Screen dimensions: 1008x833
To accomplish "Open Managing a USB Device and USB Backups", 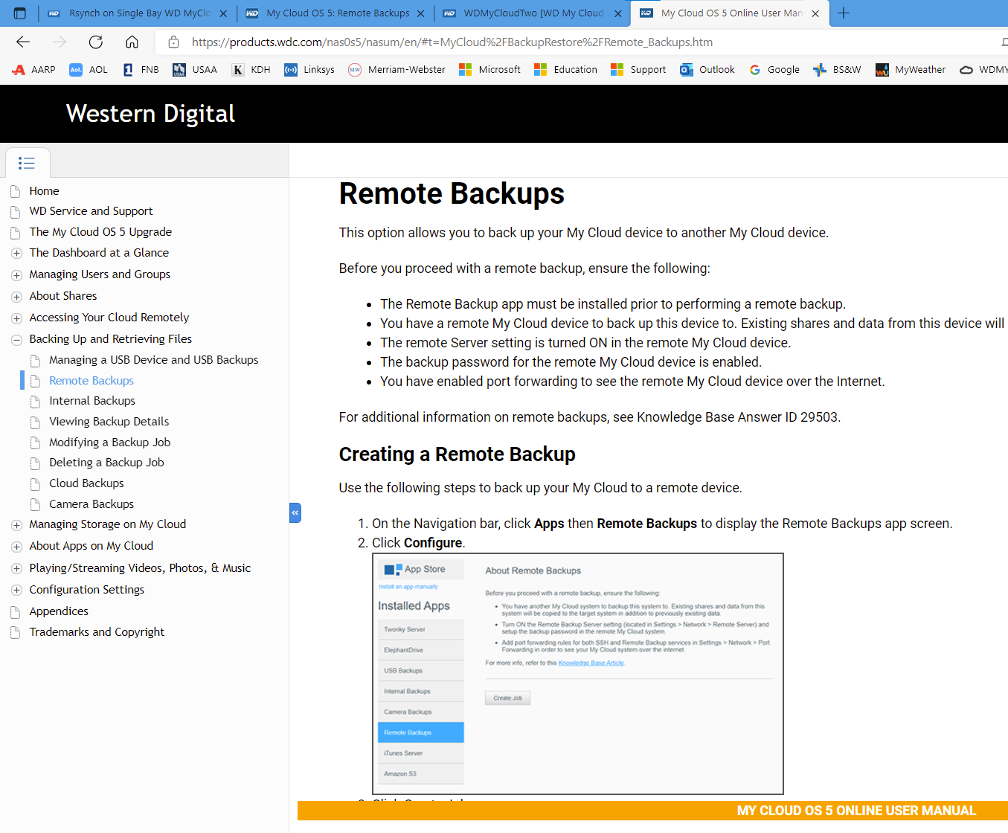I will (x=153, y=360).
